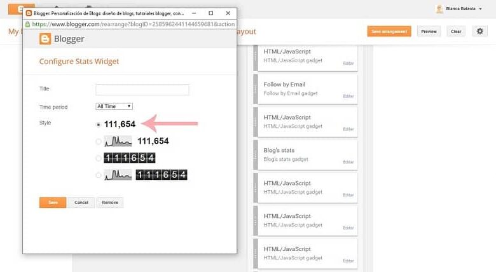Click the popup window favicon
The image size is (496, 272).
click(x=29, y=13)
